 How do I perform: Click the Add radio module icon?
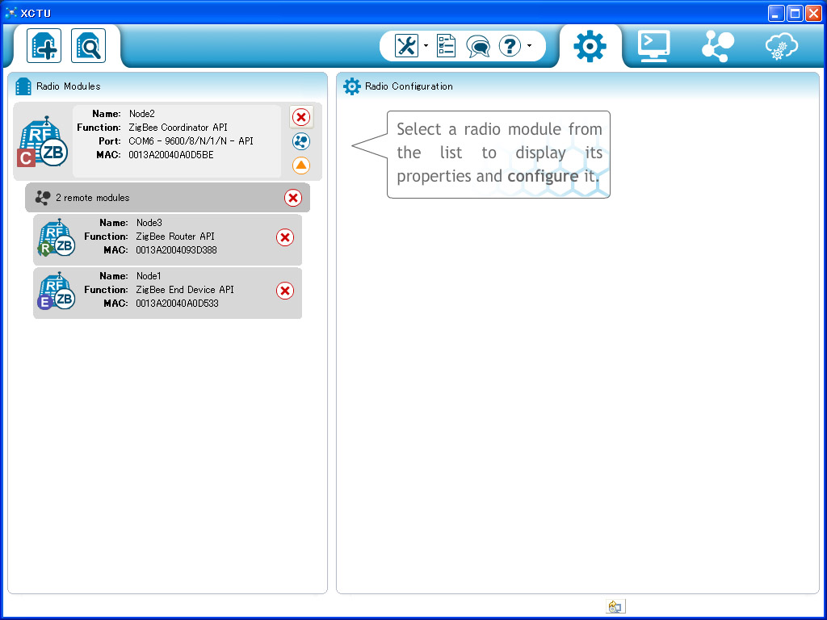click(44, 46)
